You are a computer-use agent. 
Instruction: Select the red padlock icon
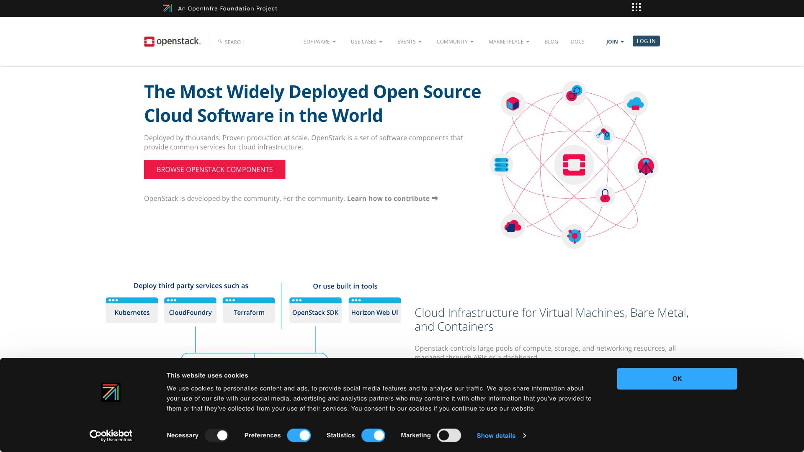pyautogui.click(x=605, y=195)
